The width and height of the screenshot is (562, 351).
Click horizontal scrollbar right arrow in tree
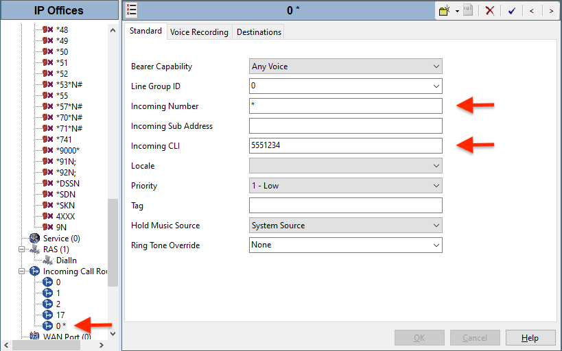(x=102, y=346)
